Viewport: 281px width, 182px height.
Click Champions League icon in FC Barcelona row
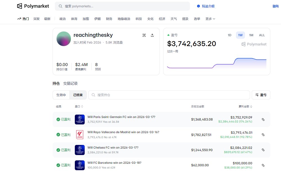80,165
